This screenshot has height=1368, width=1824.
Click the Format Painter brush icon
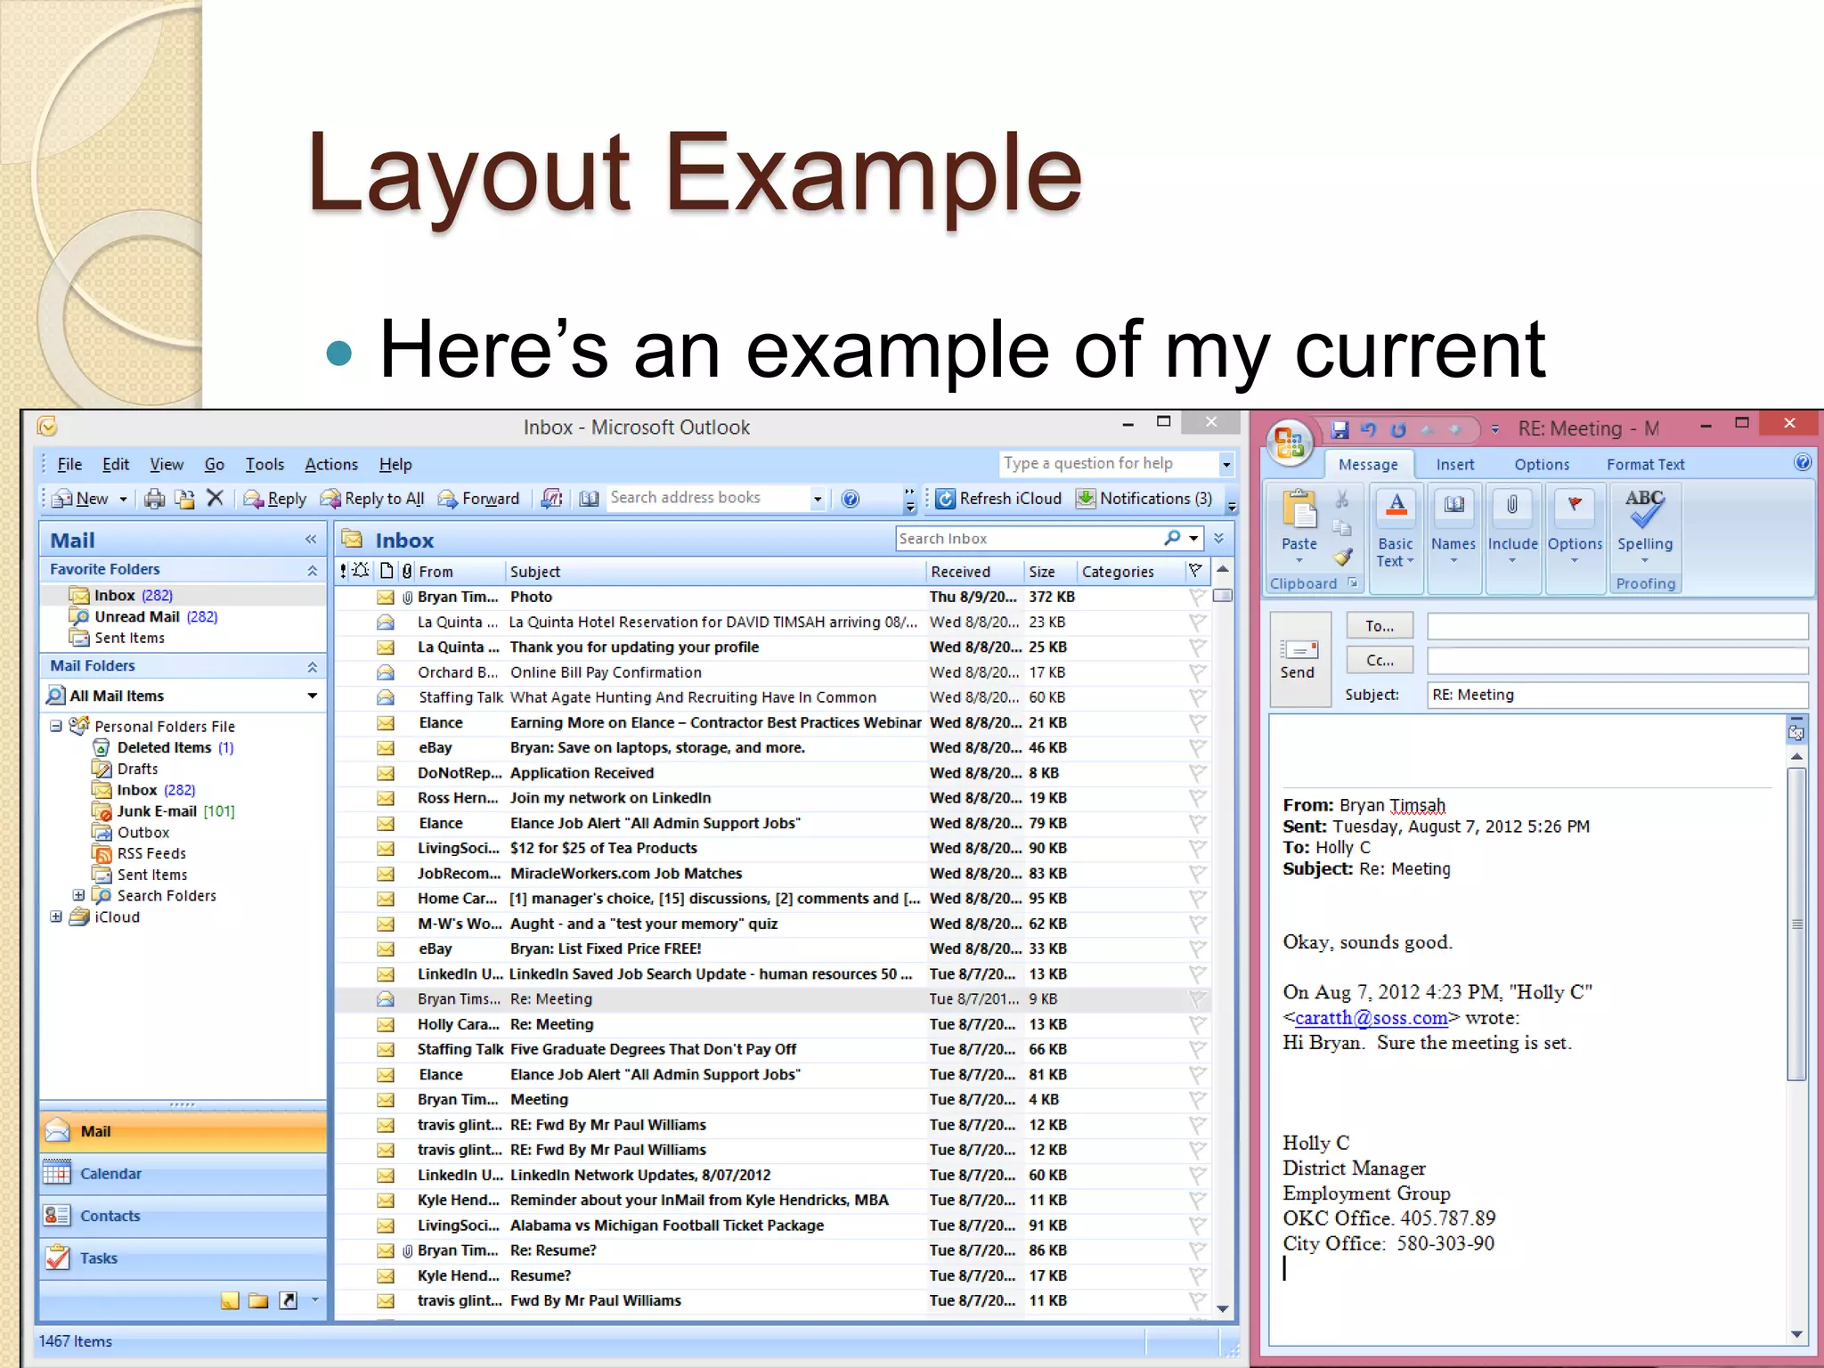pyautogui.click(x=1343, y=558)
